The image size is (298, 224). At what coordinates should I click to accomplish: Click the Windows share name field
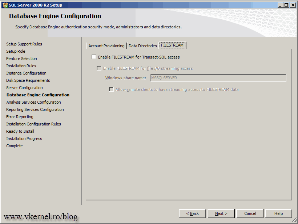click(218, 78)
